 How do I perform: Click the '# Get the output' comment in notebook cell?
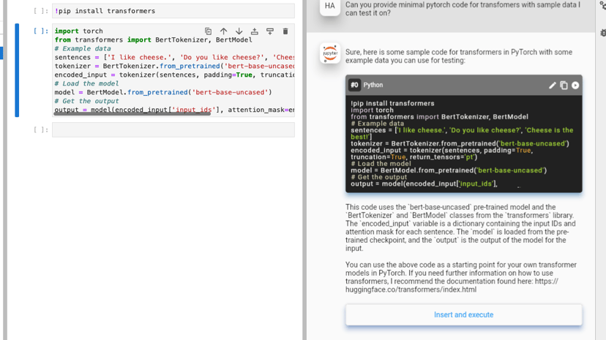(x=86, y=101)
